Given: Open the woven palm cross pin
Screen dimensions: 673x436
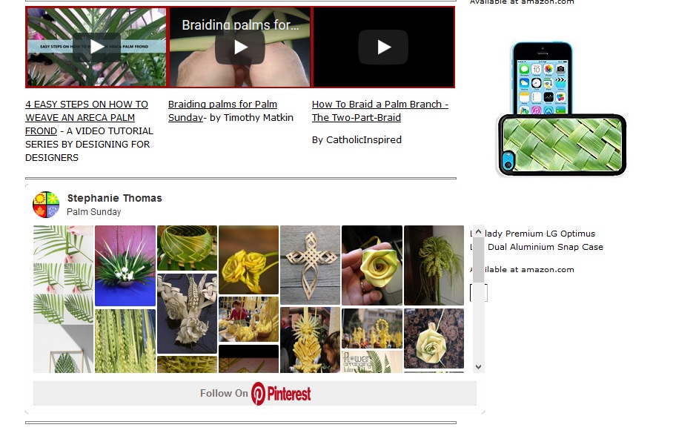Looking at the screenshot, I should tap(310, 265).
